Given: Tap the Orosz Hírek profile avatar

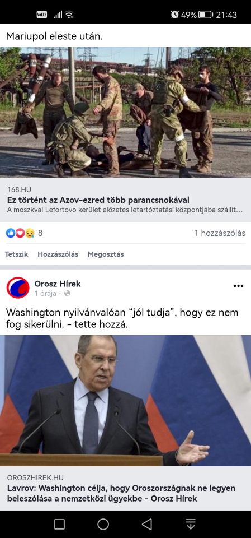Looking at the screenshot, I should click(x=18, y=287).
